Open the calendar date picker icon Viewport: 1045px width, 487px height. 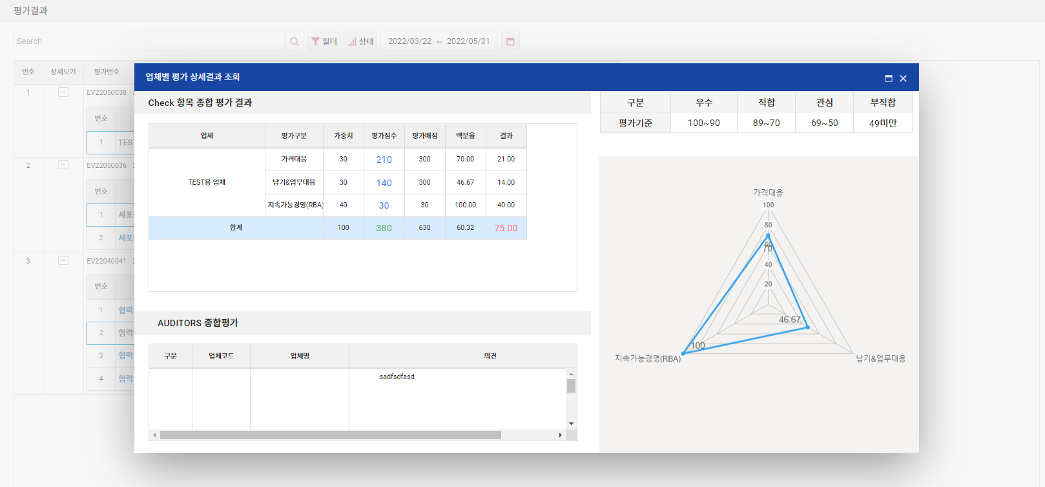click(x=510, y=41)
